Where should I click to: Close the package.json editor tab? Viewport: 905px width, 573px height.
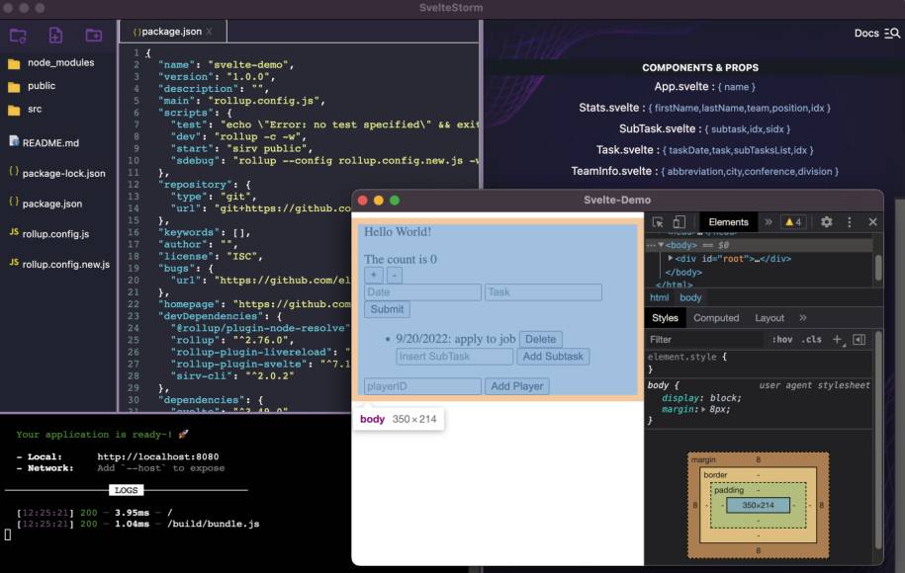click(x=209, y=32)
